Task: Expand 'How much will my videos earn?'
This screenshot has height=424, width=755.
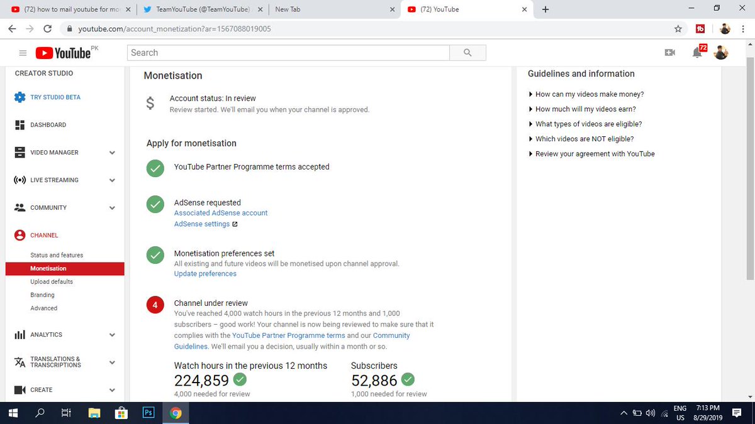Action: click(x=583, y=109)
